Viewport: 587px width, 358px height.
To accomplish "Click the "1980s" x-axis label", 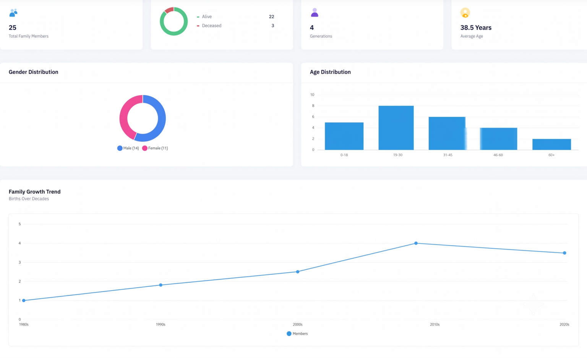I will click(24, 324).
